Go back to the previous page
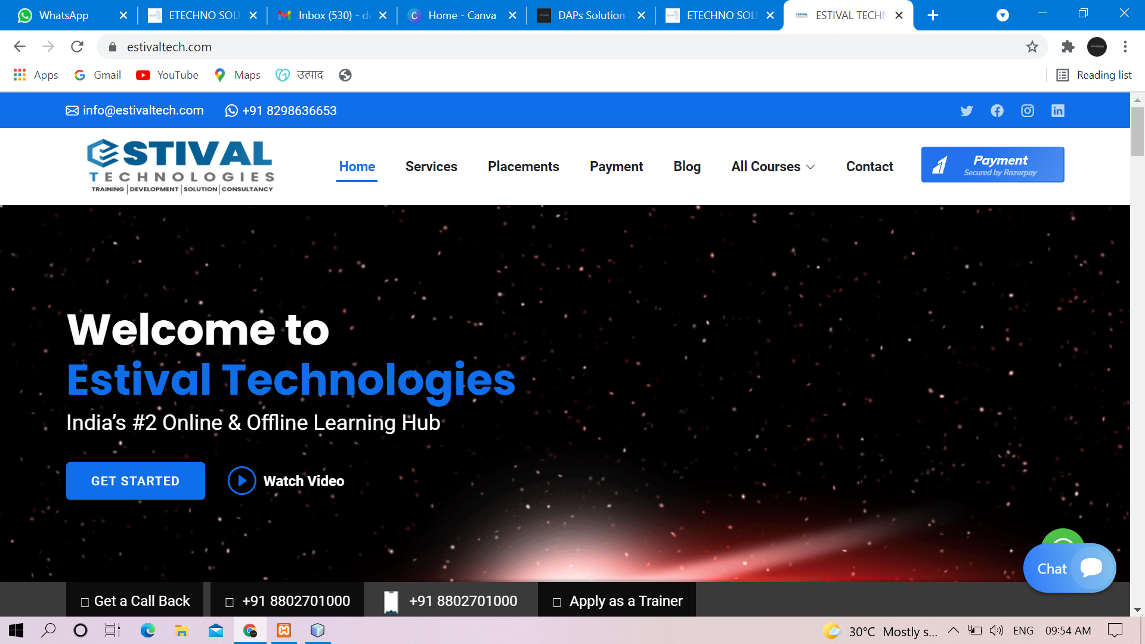 click(20, 47)
